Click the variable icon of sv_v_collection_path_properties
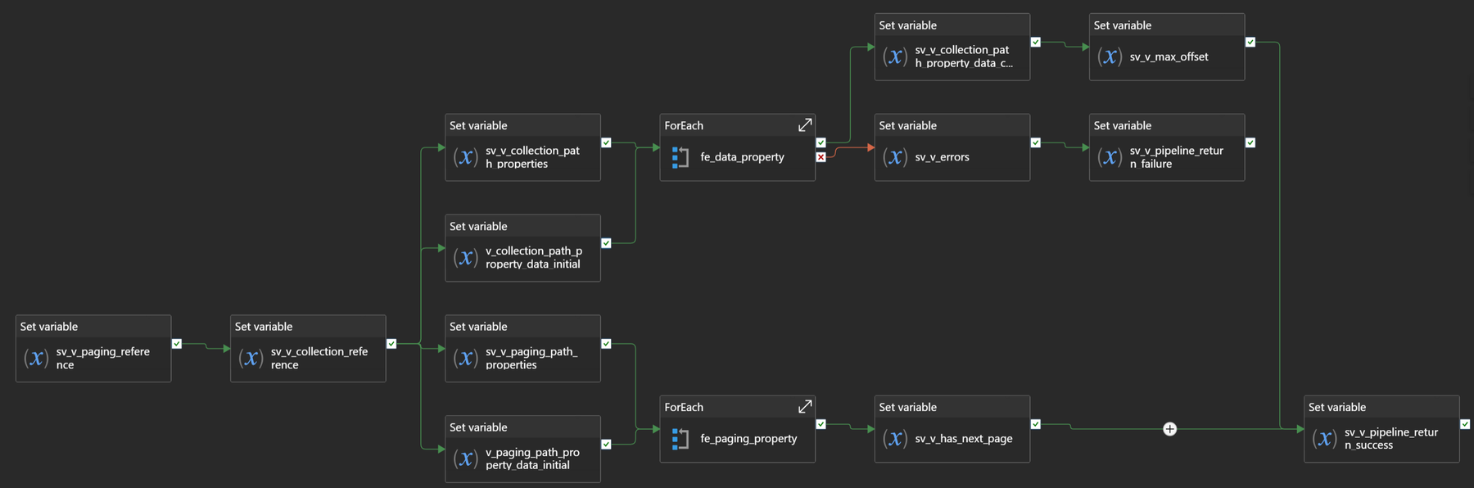This screenshot has width=1474, height=488. 465,157
